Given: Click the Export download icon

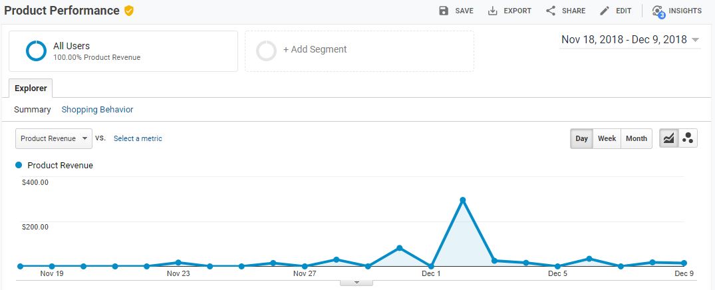Looking at the screenshot, I should [x=492, y=11].
